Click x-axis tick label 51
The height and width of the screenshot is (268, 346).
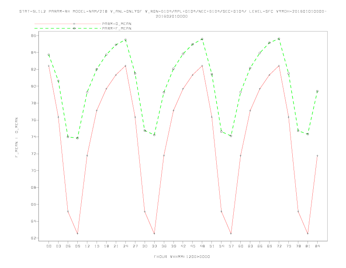[212, 246]
